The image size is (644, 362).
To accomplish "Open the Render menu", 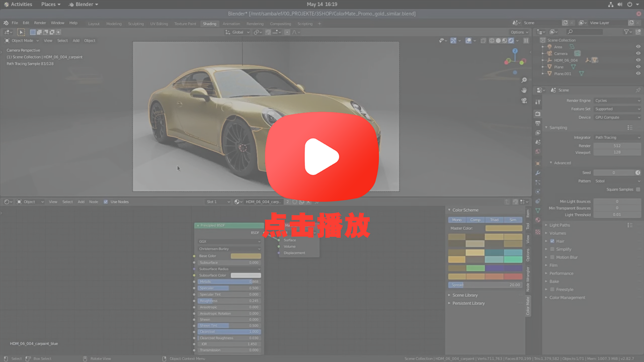I will (40, 23).
